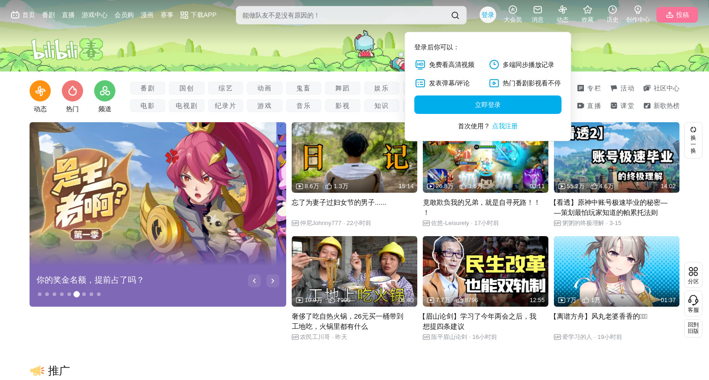This screenshot has height=380, width=709.
Task: Focus the search input field
Action: [x=344, y=15]
